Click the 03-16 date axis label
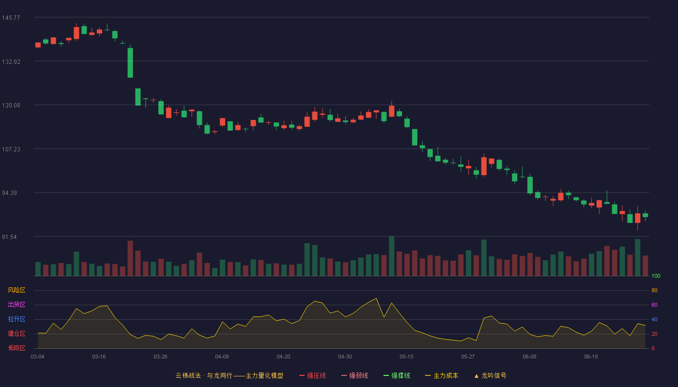 99,357
